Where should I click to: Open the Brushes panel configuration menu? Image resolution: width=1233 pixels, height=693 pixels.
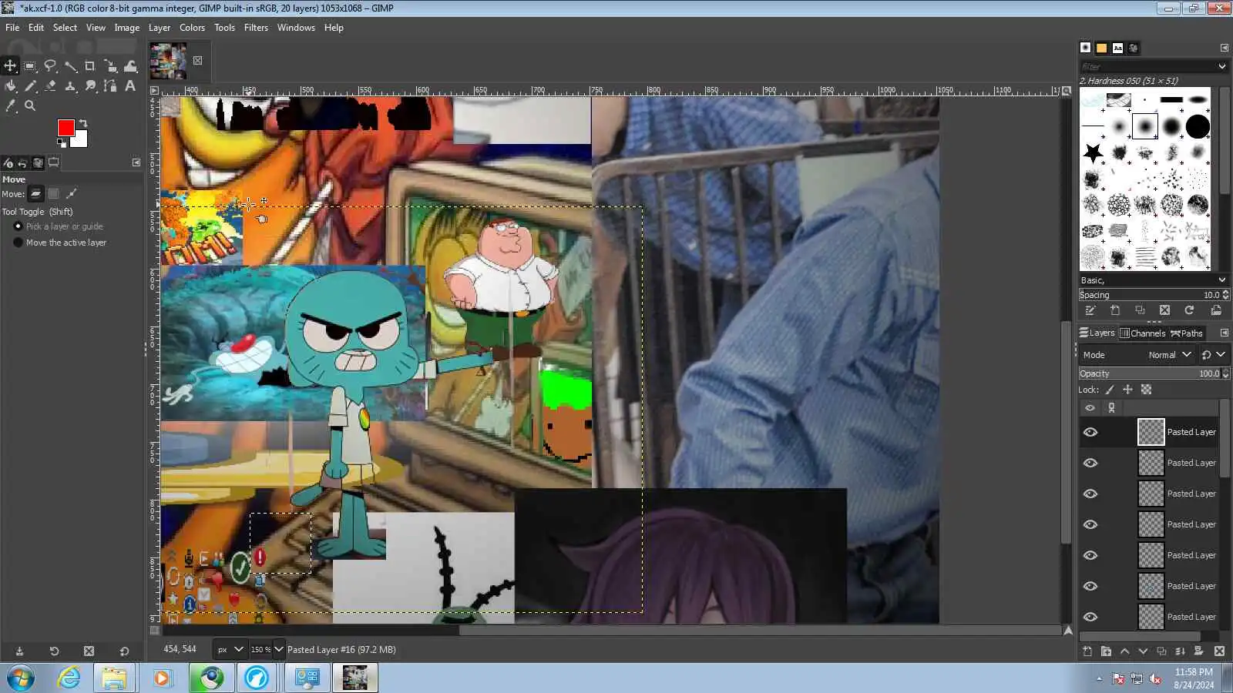click(x=1225, y=48)
